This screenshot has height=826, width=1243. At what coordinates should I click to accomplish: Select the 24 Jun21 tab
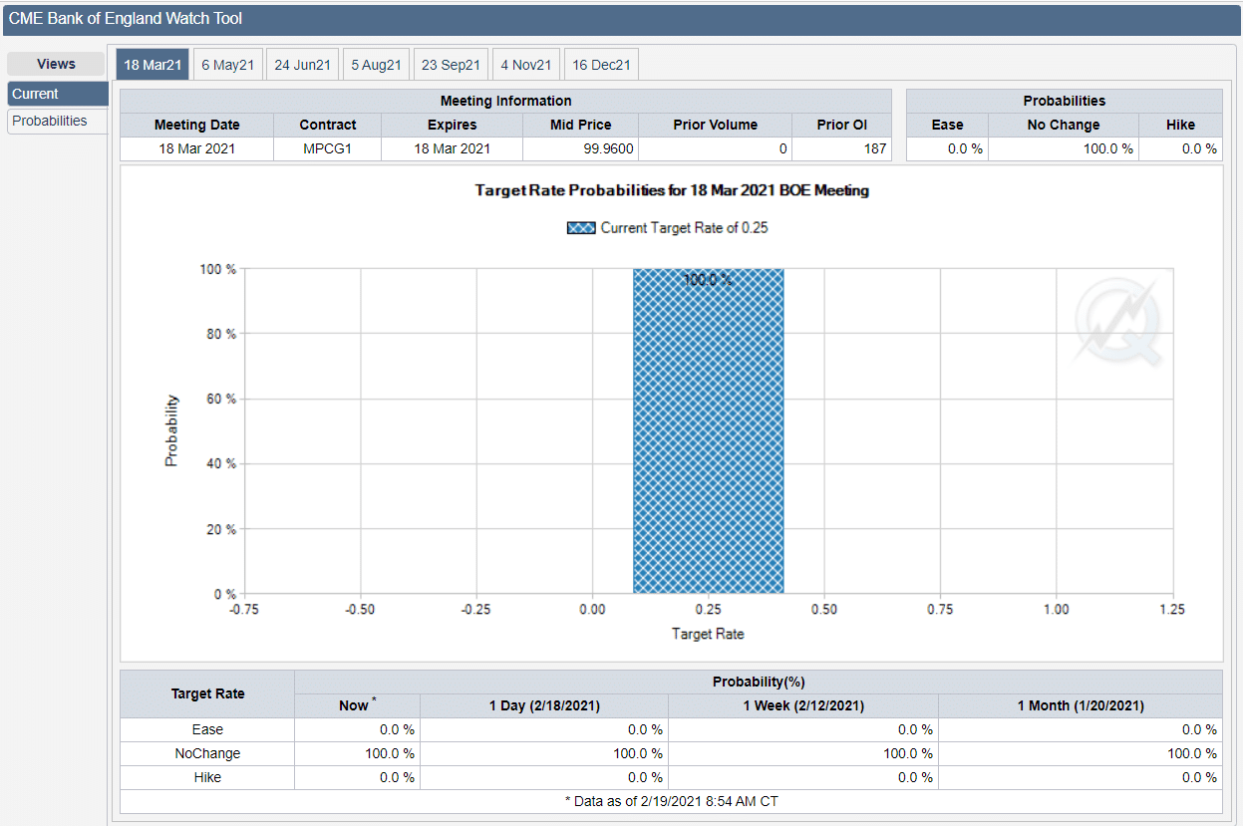(302, 65)
